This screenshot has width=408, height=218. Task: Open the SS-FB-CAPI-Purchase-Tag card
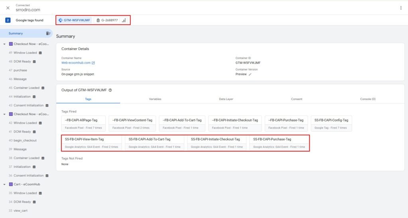pyautogui.click(x=279, y=143)
